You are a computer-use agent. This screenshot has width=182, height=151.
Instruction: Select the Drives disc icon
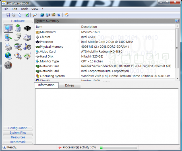pyautogui.click(x=27, y=37)
